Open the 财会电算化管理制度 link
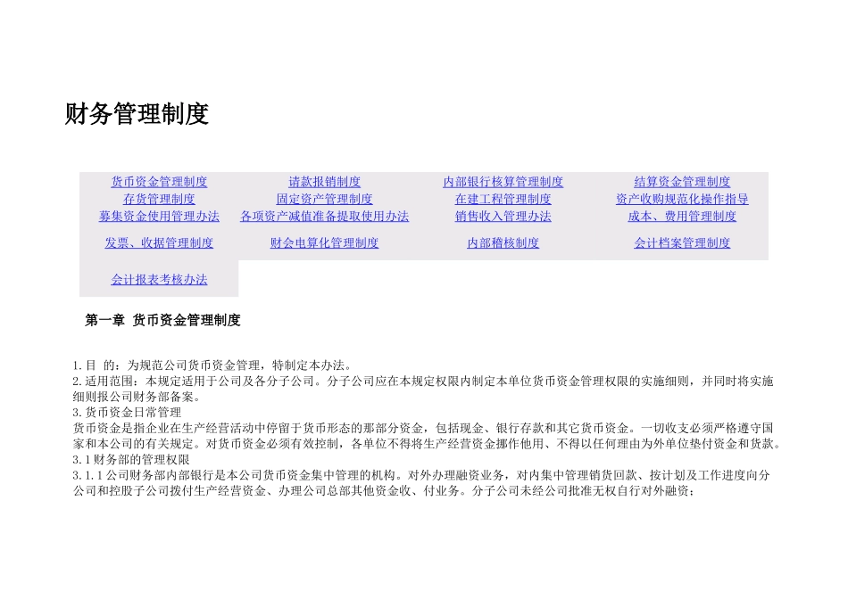Image resolution: width=848 pixels, height=599 pixels. 325,243
